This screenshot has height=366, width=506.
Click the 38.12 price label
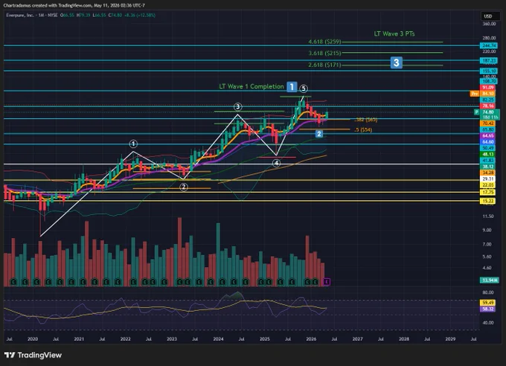click(488, 167)
